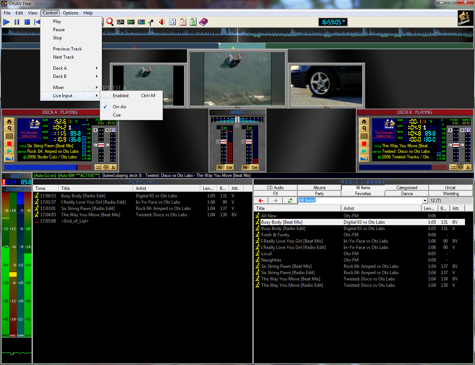
Task: Expand Mixer submenu in Control menu
Action: 71,88
